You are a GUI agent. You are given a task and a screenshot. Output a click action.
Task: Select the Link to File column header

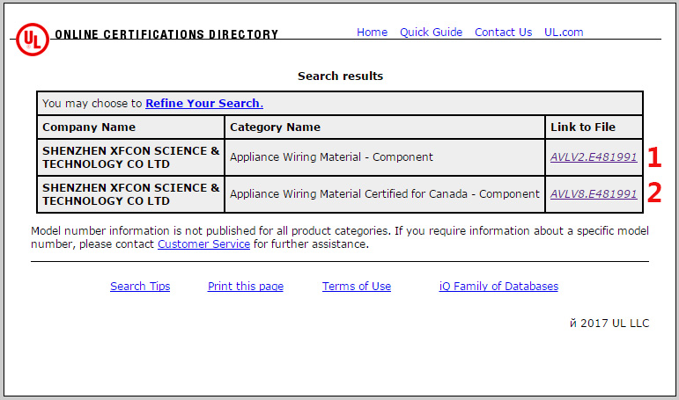[x=594, y=127]
